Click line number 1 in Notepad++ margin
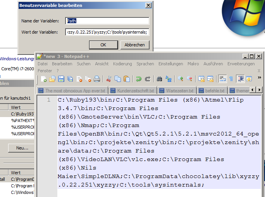 click(49, 100)
